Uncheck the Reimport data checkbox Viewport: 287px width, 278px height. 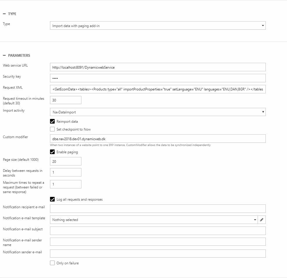(x=52, y=122)
